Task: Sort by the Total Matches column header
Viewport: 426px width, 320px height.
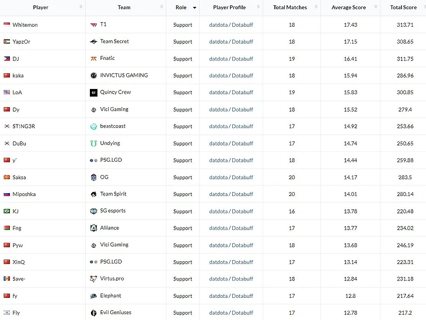Action: pos(290,8)
